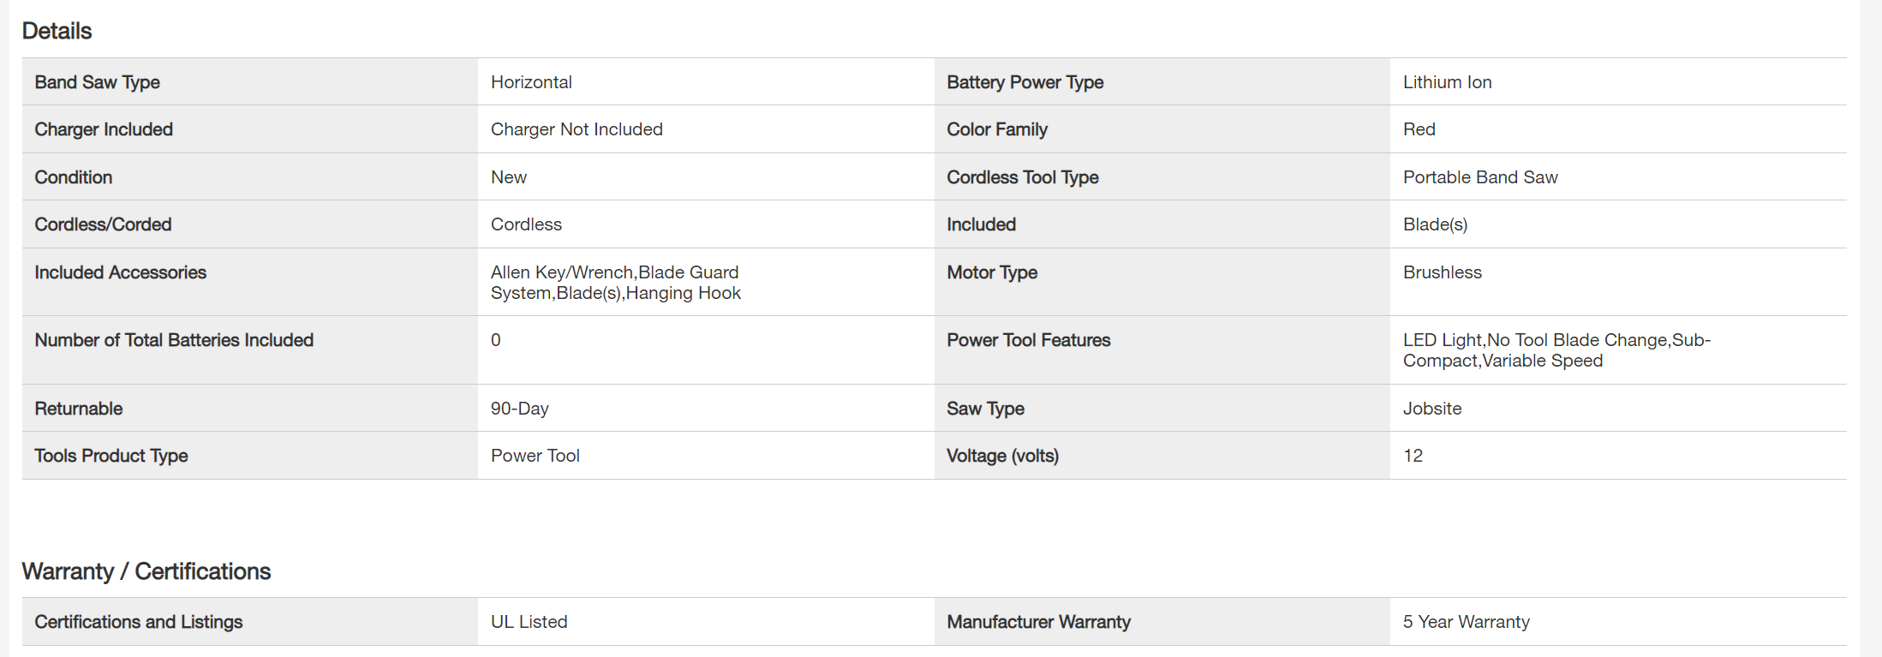Click the Details section heading
The height and width of the screenshot is (657, 1882).
[57, 31]
